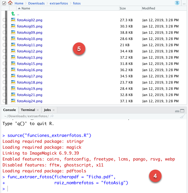Clear the console with the broom icon

(x=182, y=116)
